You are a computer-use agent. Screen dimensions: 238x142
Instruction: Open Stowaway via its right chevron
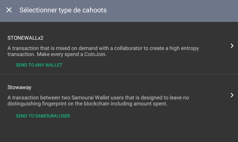232,95
